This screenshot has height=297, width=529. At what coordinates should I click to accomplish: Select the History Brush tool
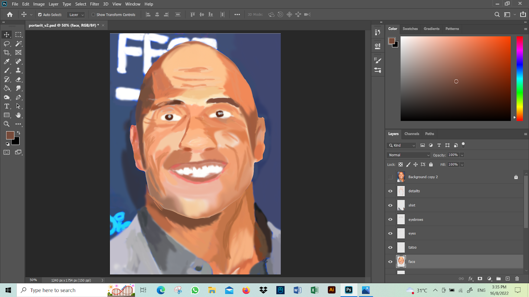7,79
